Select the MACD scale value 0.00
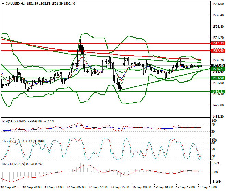This screenshot has width=226, height=191. tap(215, 172)
